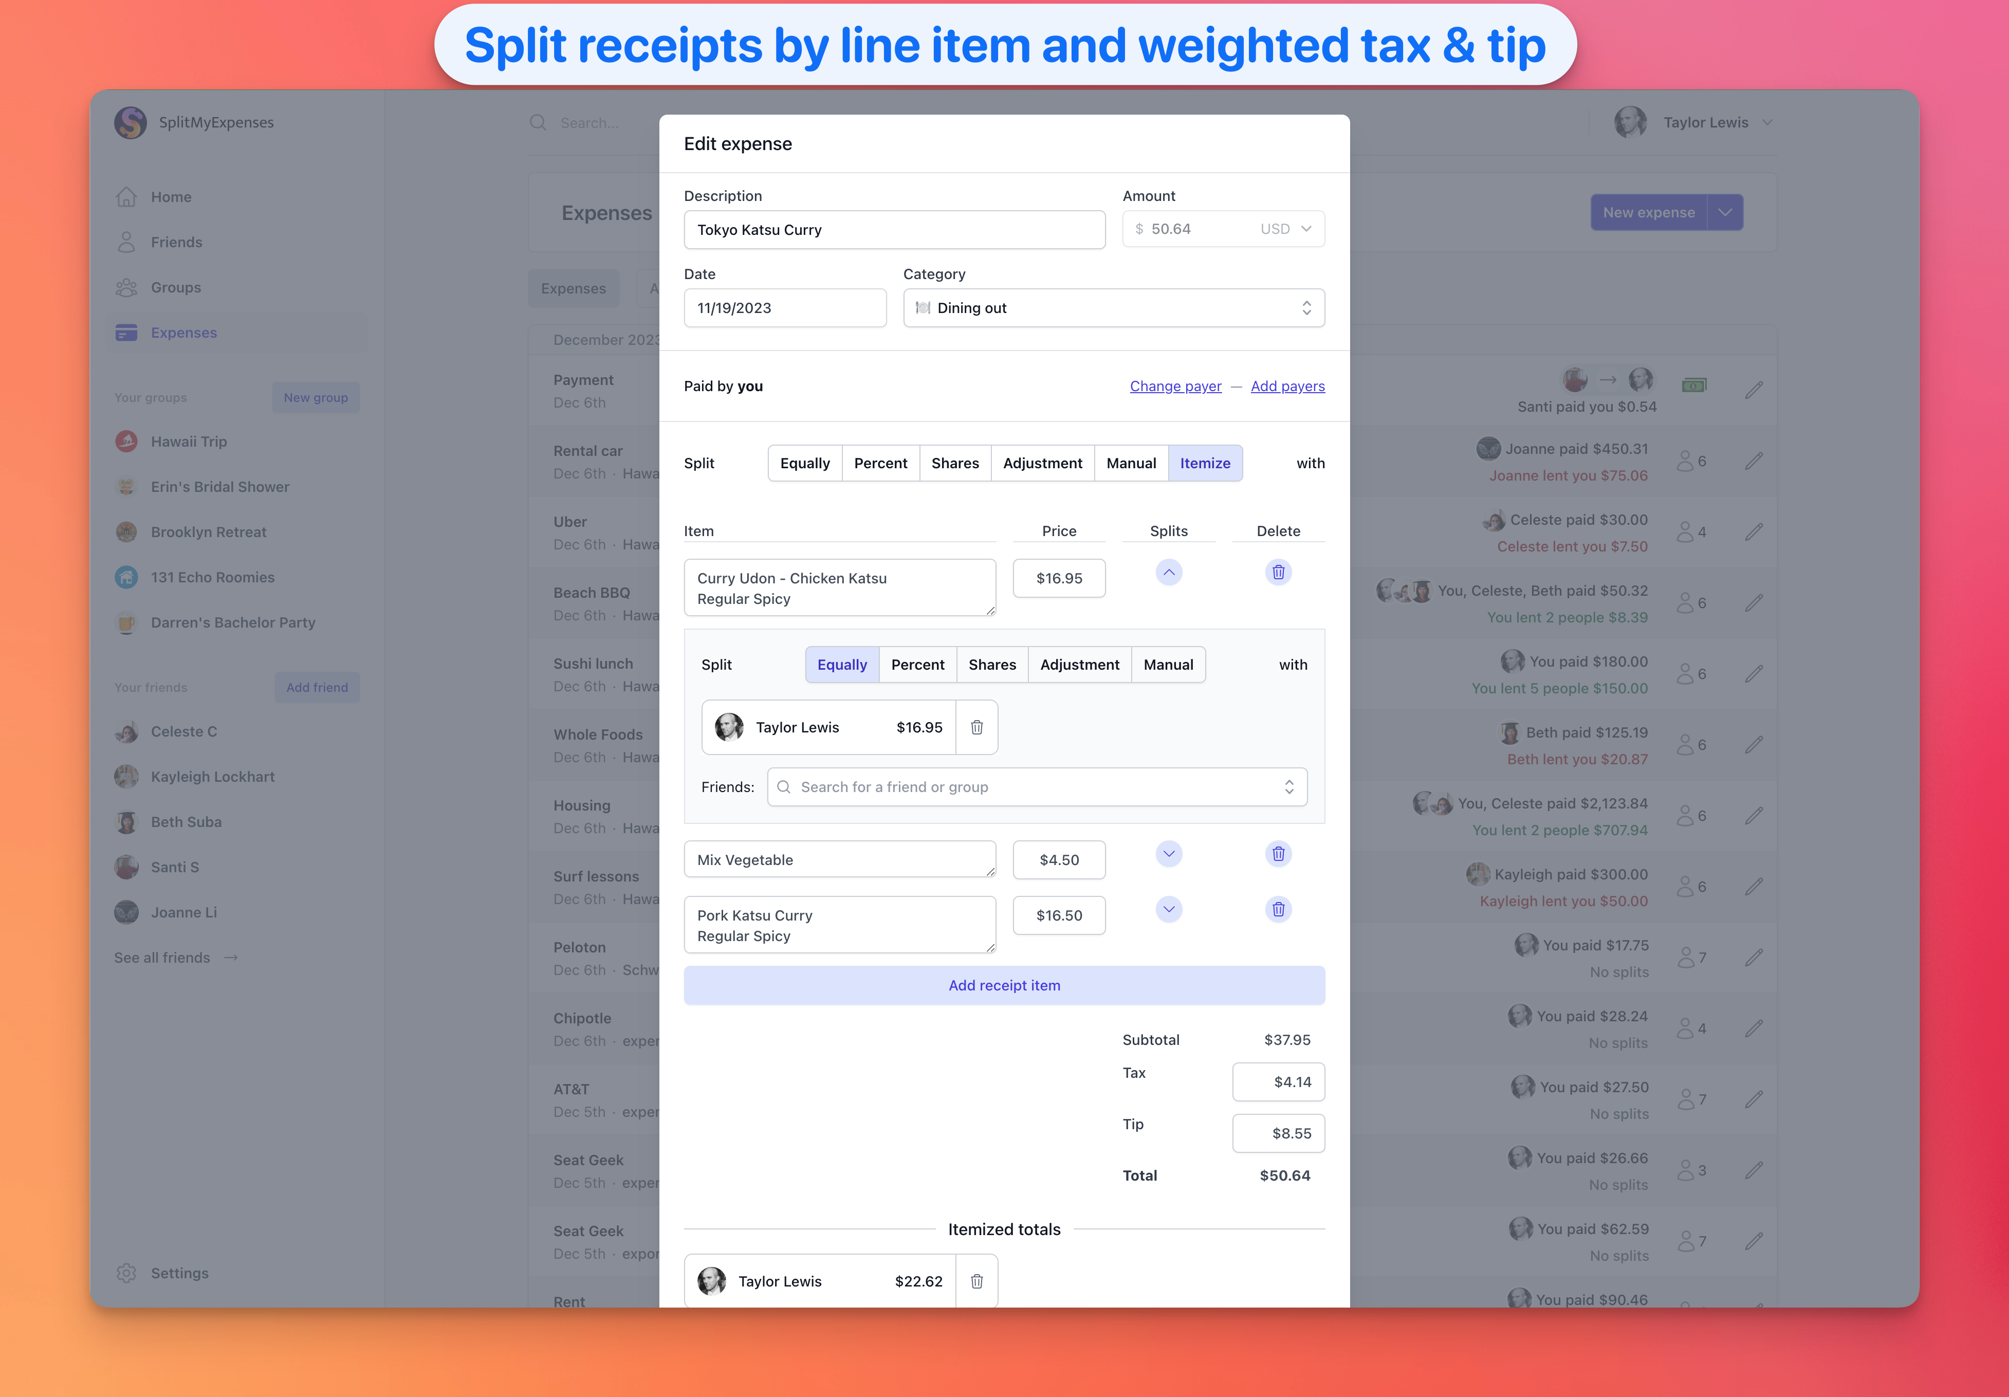Choose Equally for the Curry Udon item

coord(842,665)
